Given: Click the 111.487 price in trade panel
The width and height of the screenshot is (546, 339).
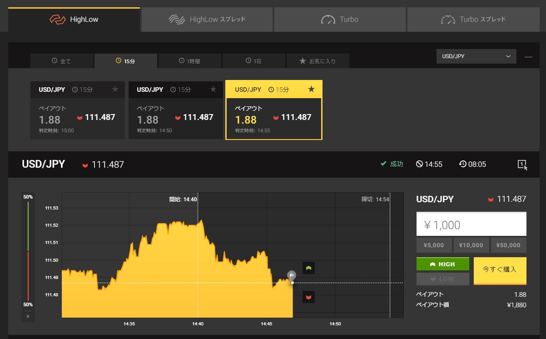Looking at the screenshot, I should tap(511, 199).
